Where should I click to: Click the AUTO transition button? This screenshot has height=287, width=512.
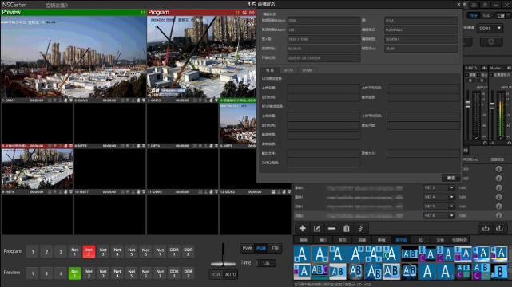[x=231, y=274]
